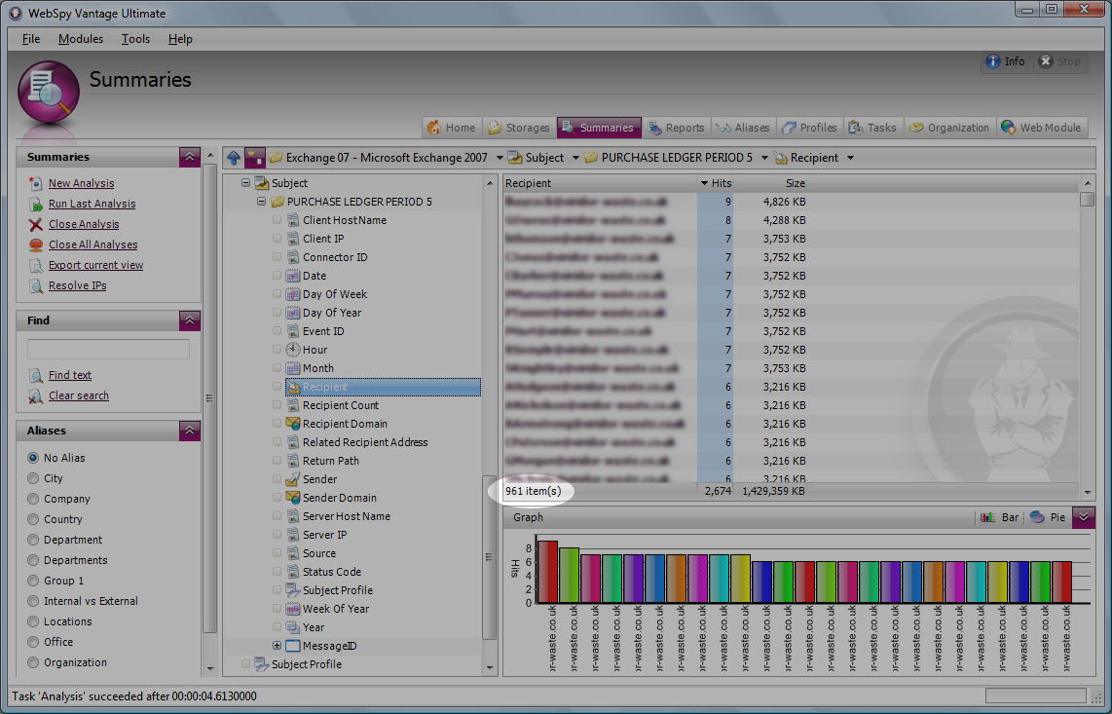Switch to the Storages tab
1112x714 pixels.
(x=519, y=128)
